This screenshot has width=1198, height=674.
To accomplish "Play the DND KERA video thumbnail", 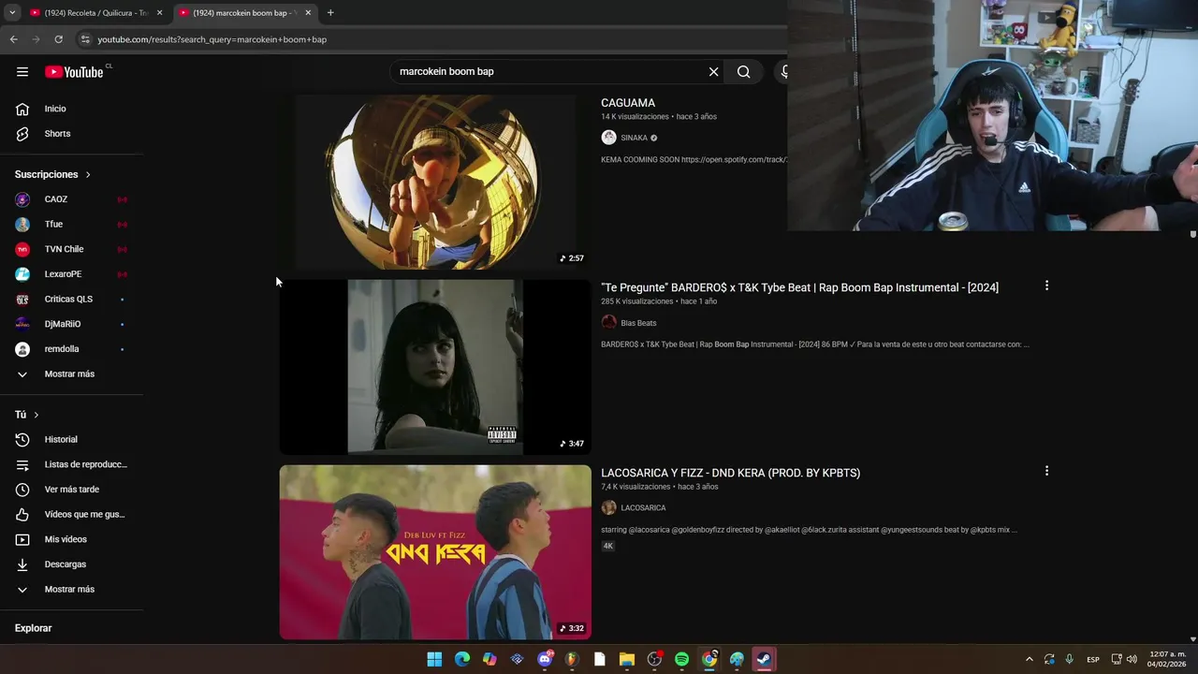I will (435, 552).
